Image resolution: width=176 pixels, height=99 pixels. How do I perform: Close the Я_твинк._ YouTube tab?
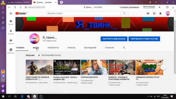tap(56, 2)
